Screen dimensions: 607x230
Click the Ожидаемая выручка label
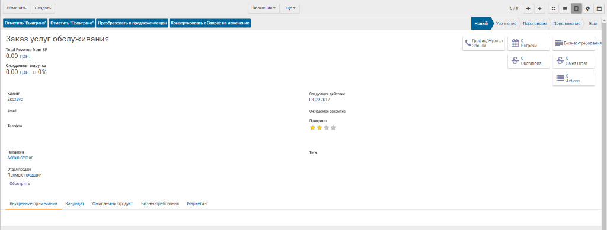[26, 66]
